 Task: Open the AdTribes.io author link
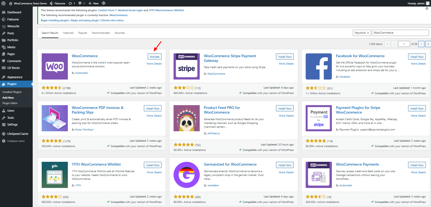(x=214, y=133)
